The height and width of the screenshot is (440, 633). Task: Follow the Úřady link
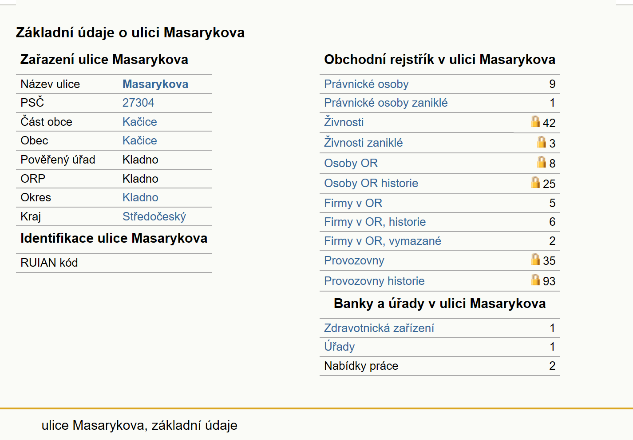[x=339, y=347]
